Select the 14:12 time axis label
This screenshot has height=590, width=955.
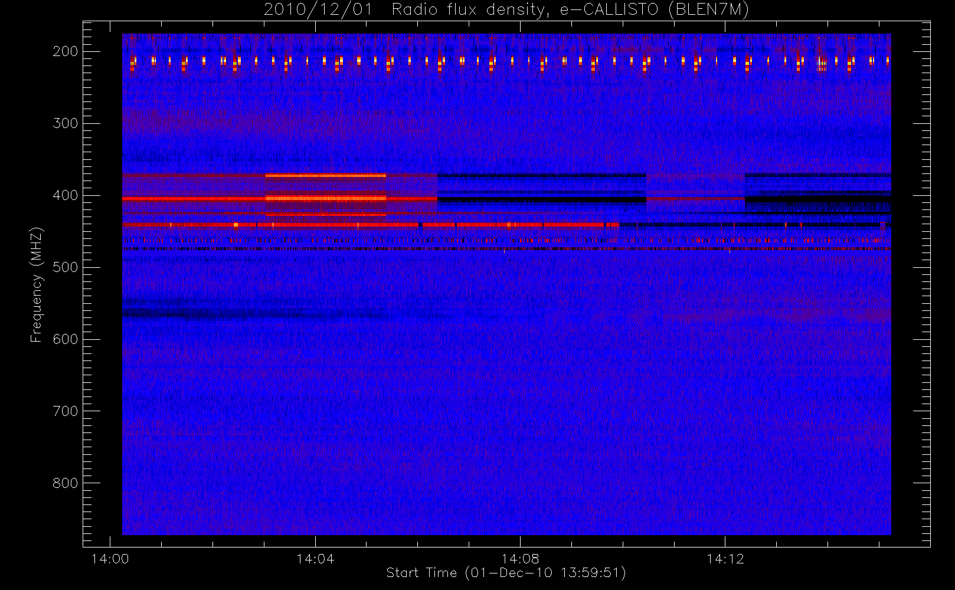point(725,558)
